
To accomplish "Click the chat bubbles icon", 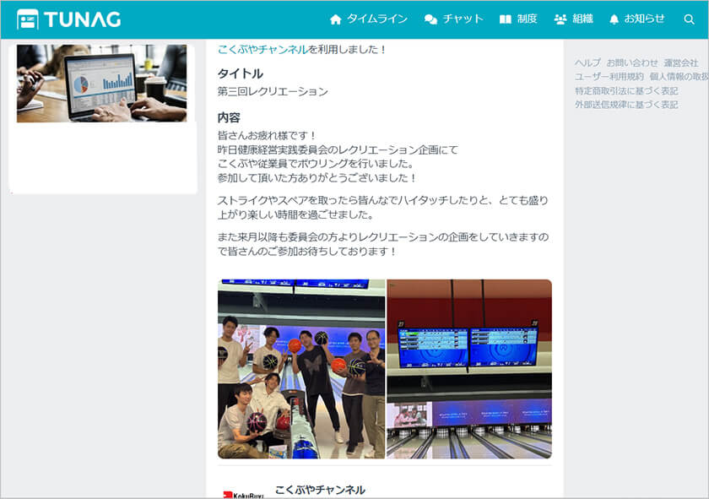I will pyautogui.click(x=430, y=19).
